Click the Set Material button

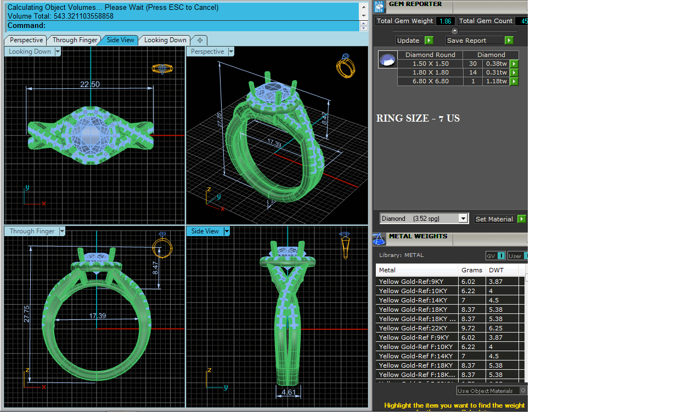[x=494, y=219]
